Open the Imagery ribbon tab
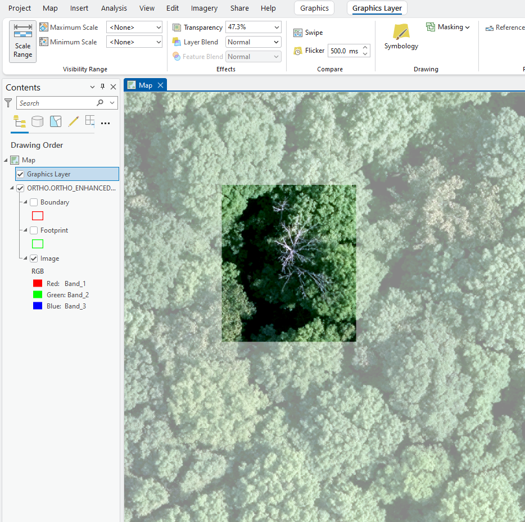Screen dimensions: 525x522 (204, 8)
